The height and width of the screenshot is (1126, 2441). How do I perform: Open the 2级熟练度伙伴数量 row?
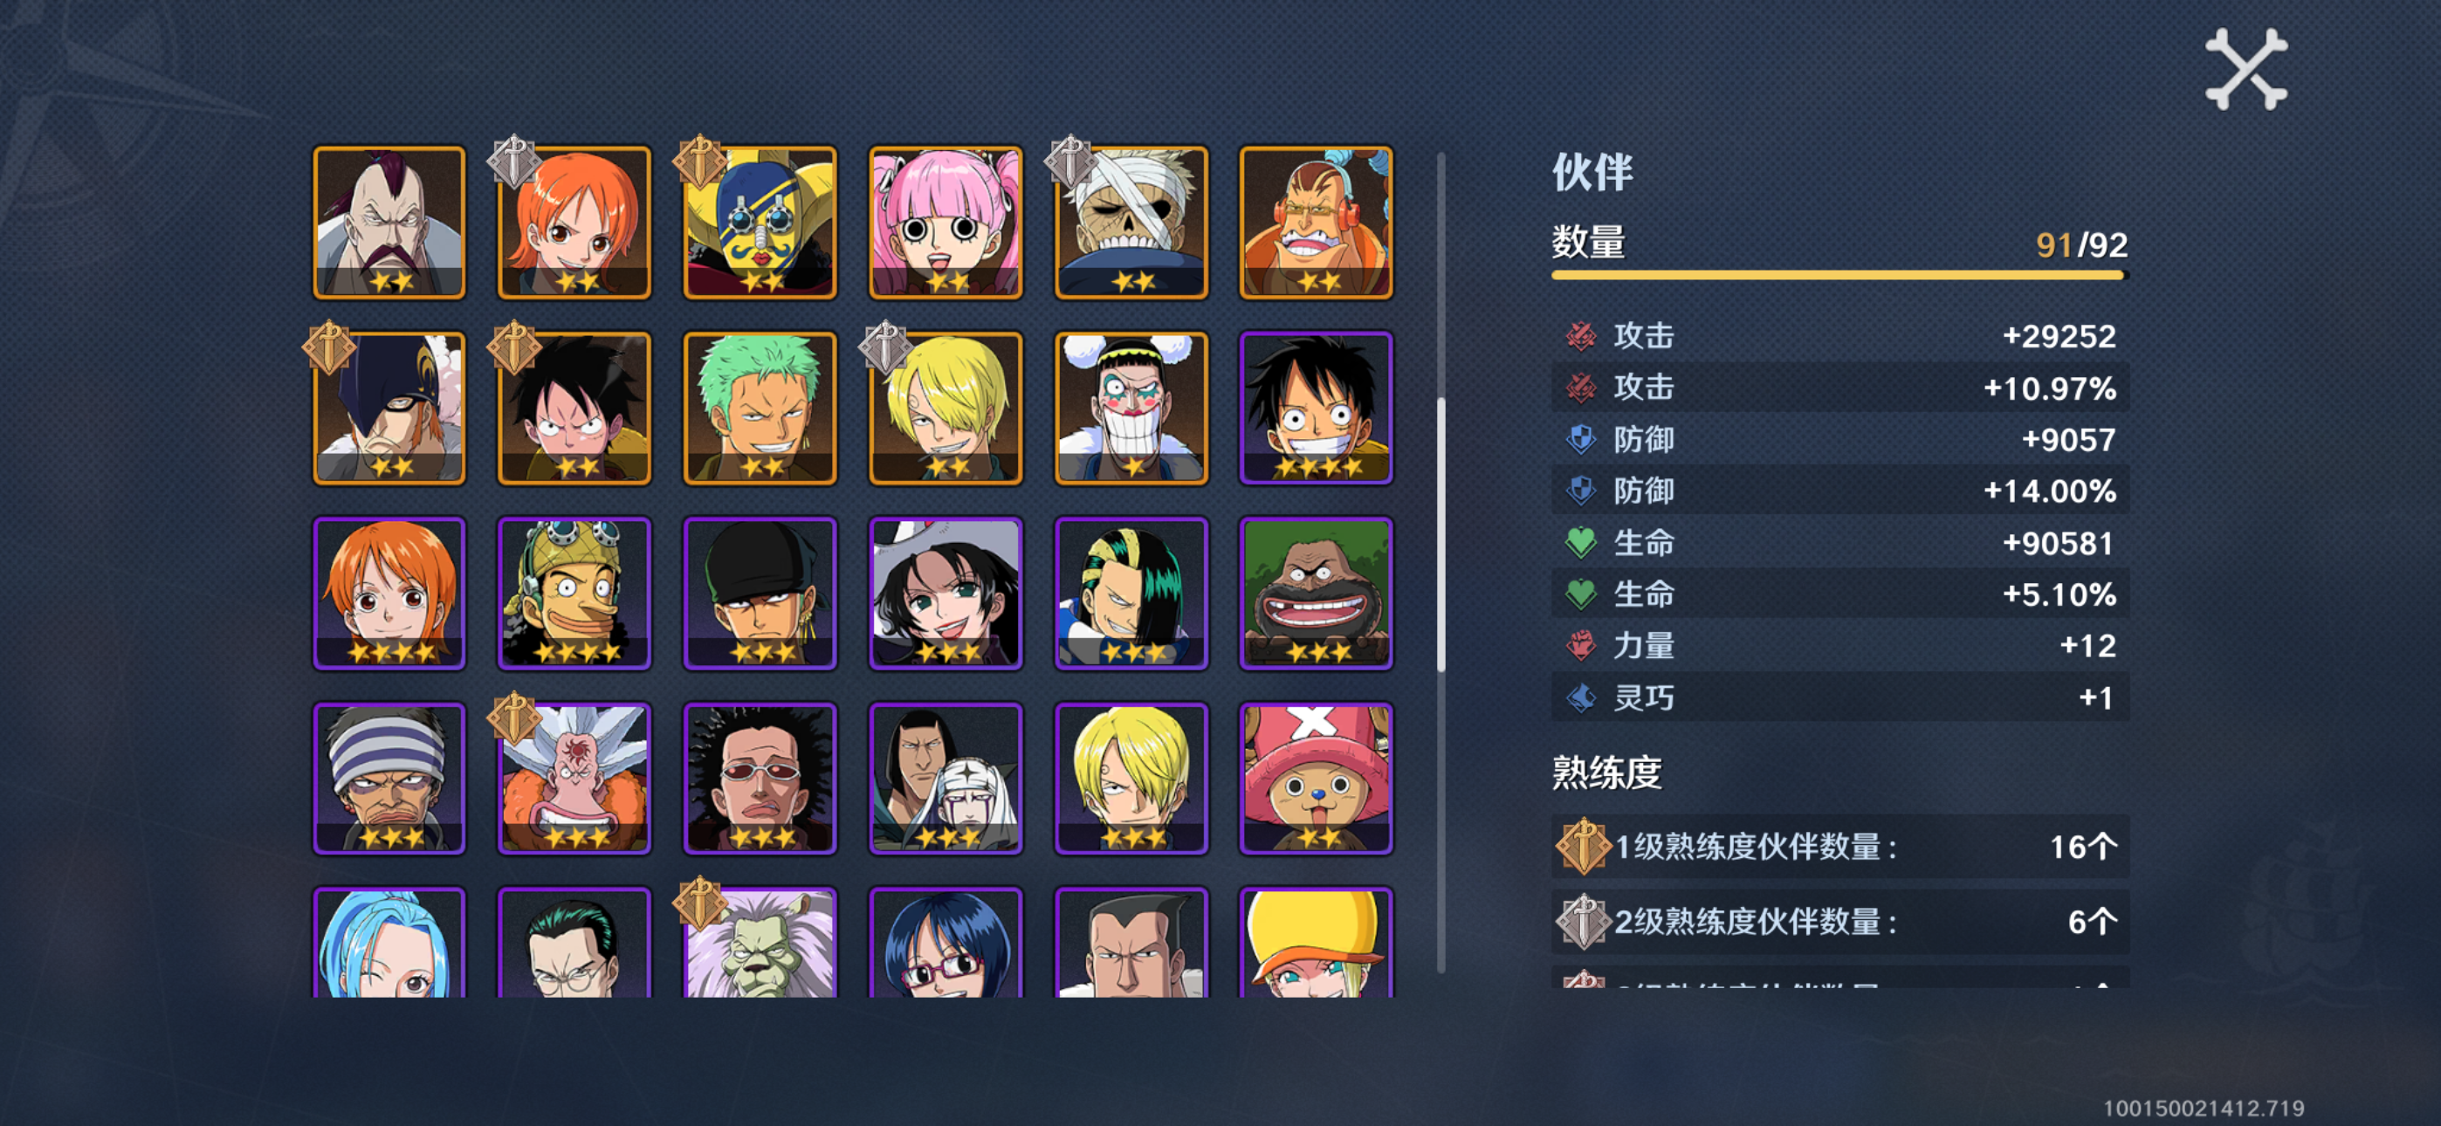point(1839,921)
